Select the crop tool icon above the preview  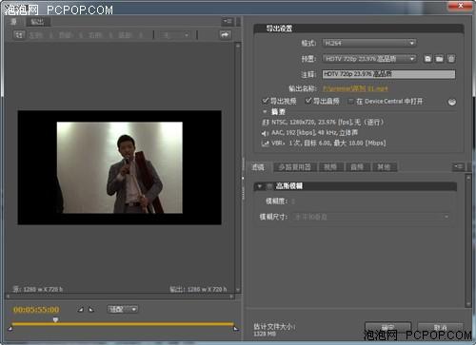[x=19, y=34]
